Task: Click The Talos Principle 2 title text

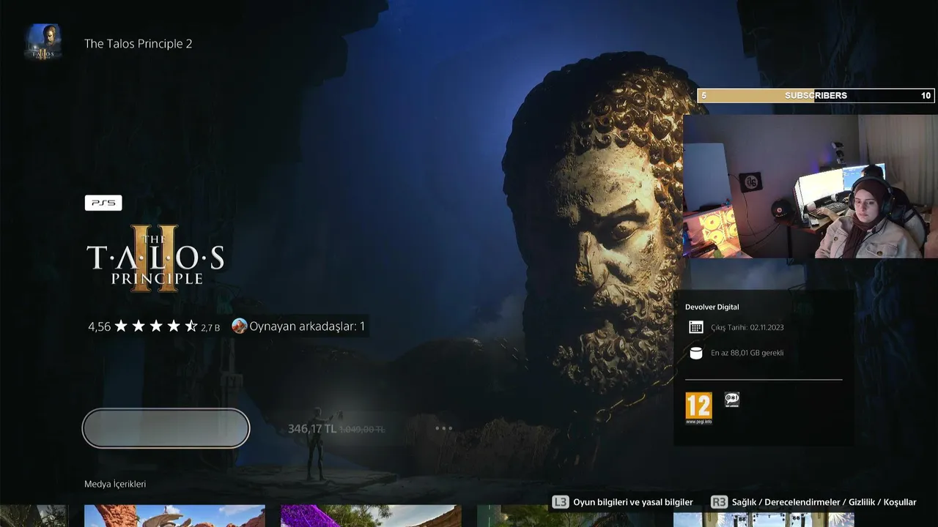Action: point(138,44)
